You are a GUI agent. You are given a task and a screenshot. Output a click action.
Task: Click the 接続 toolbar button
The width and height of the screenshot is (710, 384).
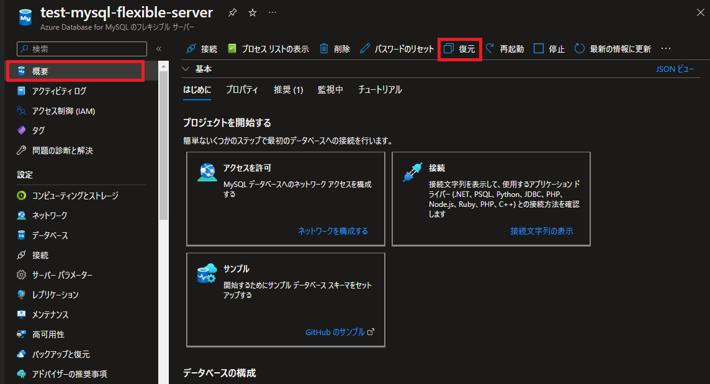(x=202, y=49)
